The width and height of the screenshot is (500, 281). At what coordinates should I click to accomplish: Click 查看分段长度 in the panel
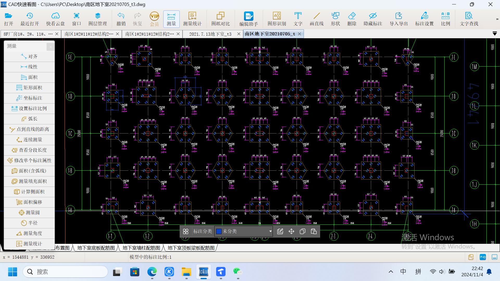29,150
